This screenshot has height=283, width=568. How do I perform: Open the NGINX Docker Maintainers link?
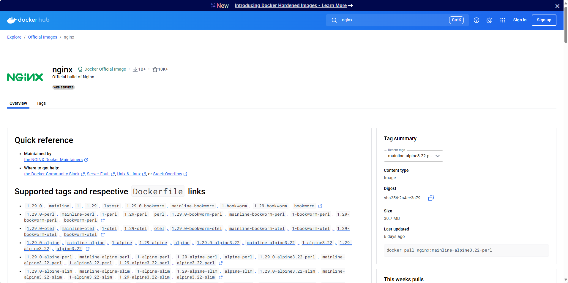coord(53,160)
